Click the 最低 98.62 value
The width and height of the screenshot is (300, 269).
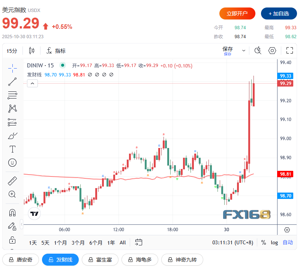coord(291,36)
